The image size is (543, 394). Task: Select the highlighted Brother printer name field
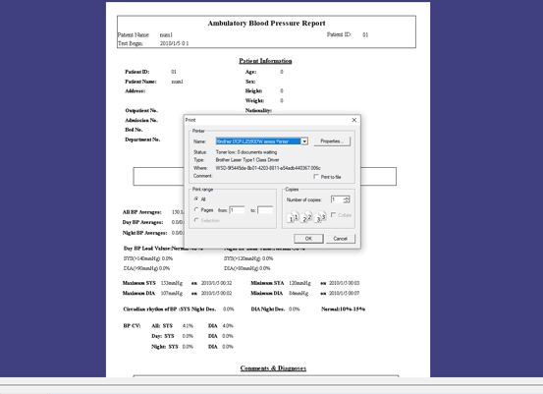pyautogui.click(x=258, y=141)
